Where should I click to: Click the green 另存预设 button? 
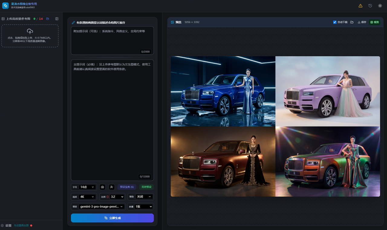coord(146,187)
